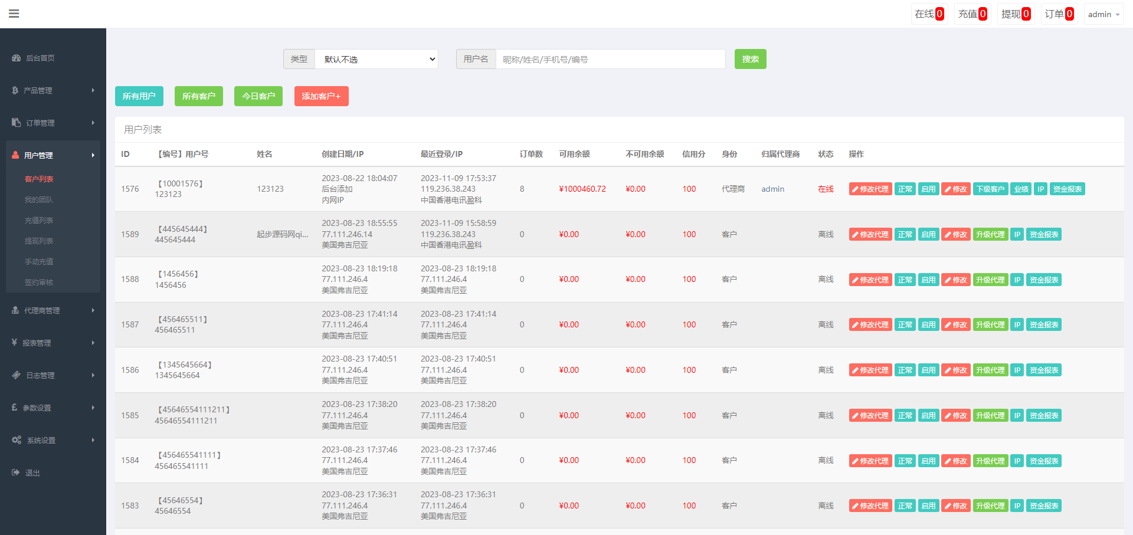Toggle 正常 status for user 1589
The width and height of the screenshot is (1133, 535).
[905, 235]
